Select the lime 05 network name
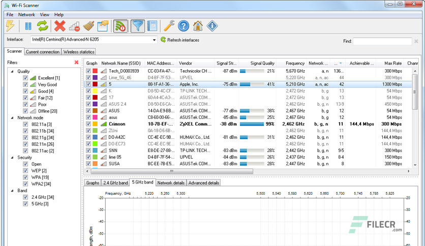425x246 pixels. [115, 157]
